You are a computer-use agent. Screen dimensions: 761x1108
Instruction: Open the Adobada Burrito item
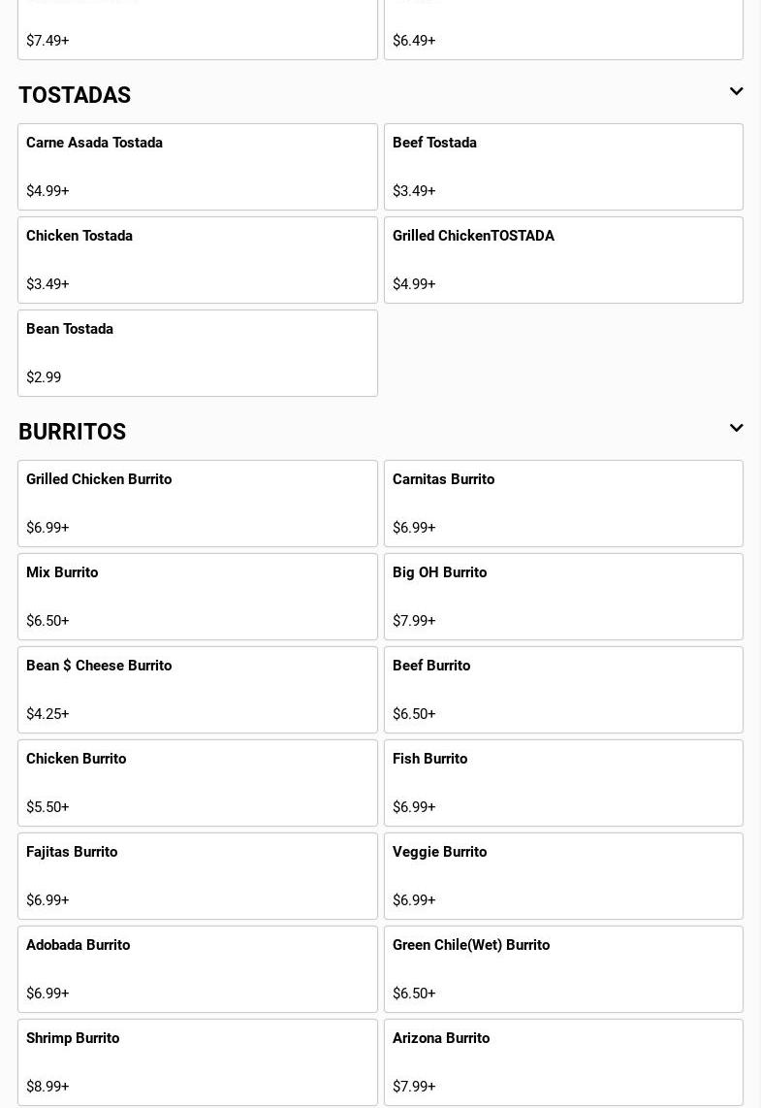pyautogui.click(x=197, y=969)
